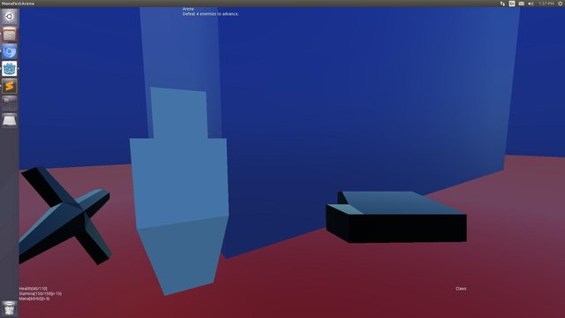Launch the Chromium browser from dock
Screen dimensions: 565x318
coord(10,51)
